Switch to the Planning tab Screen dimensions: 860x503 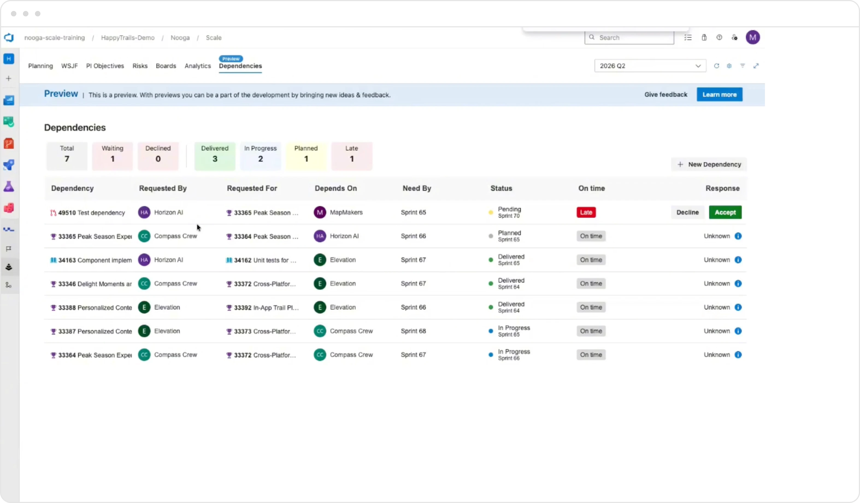tap(41, 66)
